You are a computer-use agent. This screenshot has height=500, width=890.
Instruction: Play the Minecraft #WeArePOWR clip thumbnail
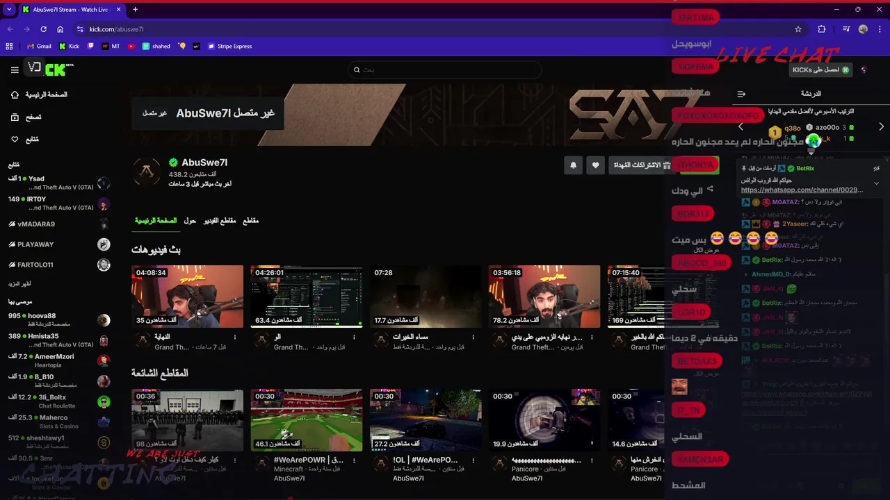[307, 420]
